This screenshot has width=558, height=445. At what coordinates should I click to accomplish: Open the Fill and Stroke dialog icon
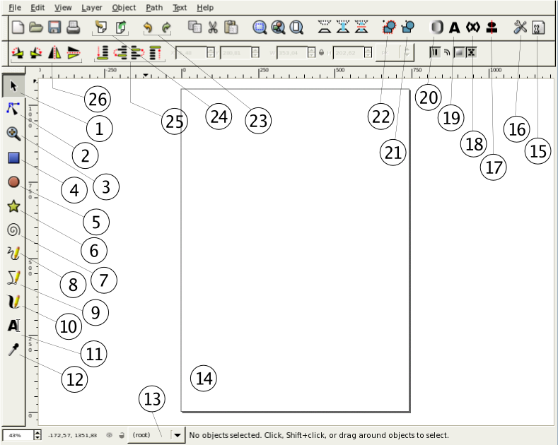[437, 28]
